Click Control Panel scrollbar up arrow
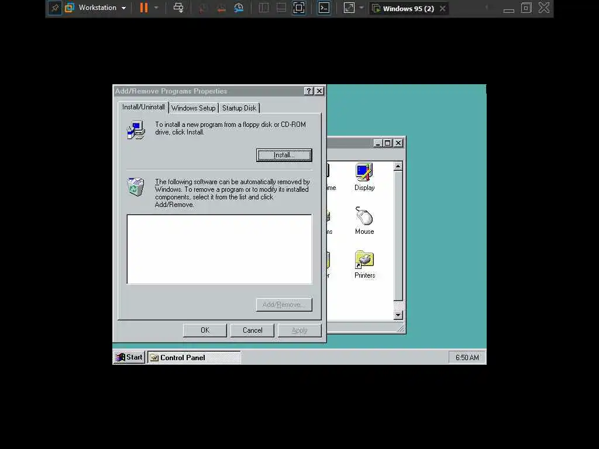Image resolution: width=599 pixels, height=449 pixels. coord(398,166)
